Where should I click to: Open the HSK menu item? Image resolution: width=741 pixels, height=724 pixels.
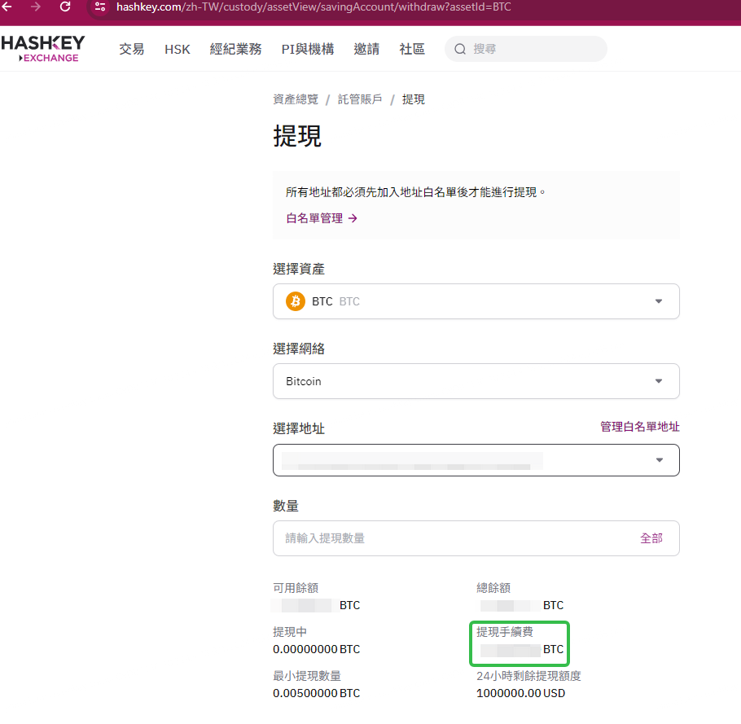[x=178, y=49]
